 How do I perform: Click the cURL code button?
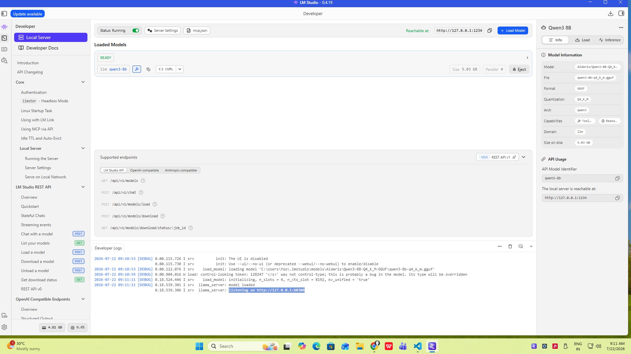(166, 69)
